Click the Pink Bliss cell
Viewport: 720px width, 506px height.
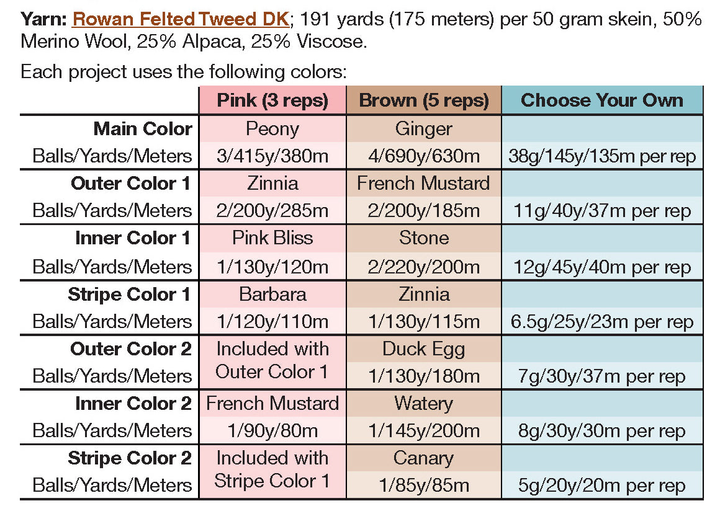272,237
